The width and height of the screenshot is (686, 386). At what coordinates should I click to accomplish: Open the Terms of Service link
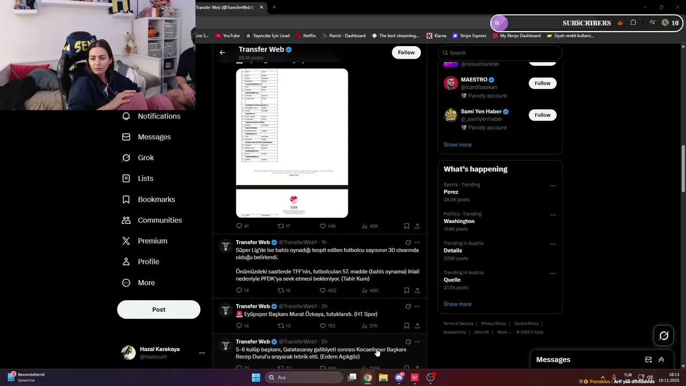click(458, 324)
